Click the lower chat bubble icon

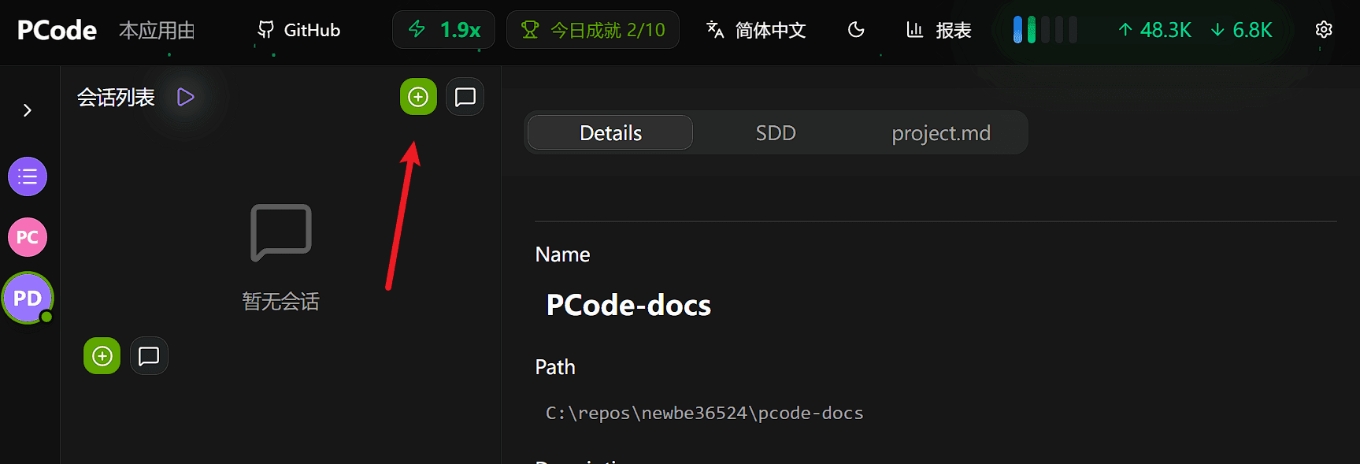click(149, 356)
